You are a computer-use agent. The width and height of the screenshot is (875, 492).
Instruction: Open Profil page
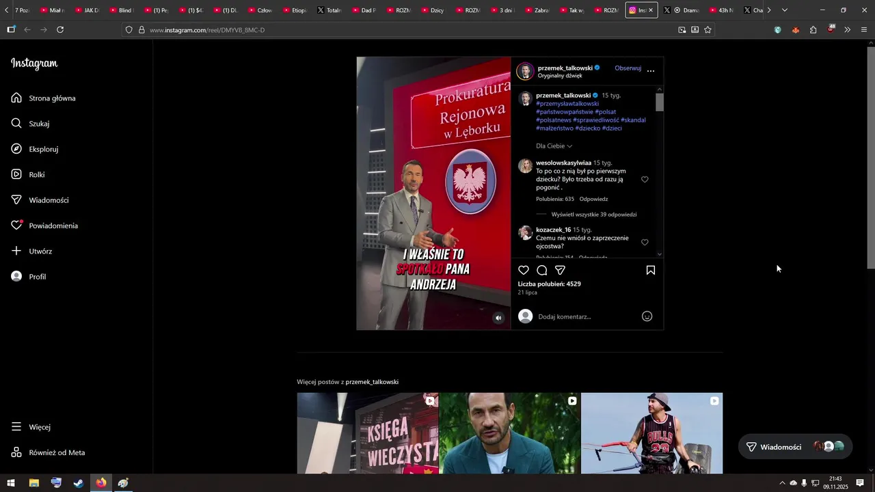pyautogui.click(x=29, y=277)
